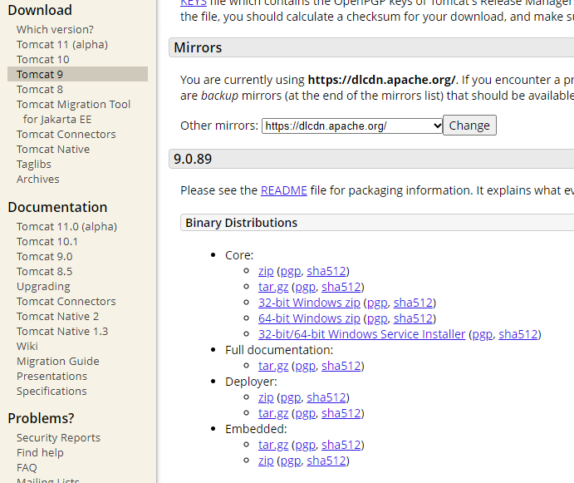This screenshot has height=483, width=574.
Task: Open sha512 for 64-bit Windows zip
Action: (413, 318)
